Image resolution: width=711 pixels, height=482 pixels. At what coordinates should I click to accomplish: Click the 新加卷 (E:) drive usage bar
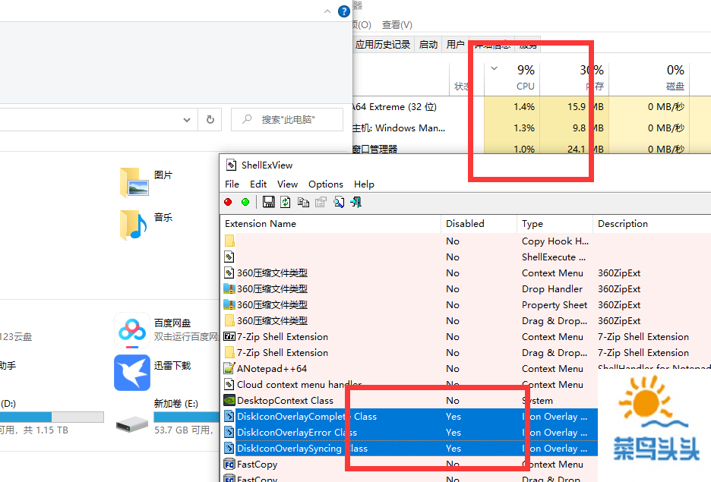pos(186,417)
